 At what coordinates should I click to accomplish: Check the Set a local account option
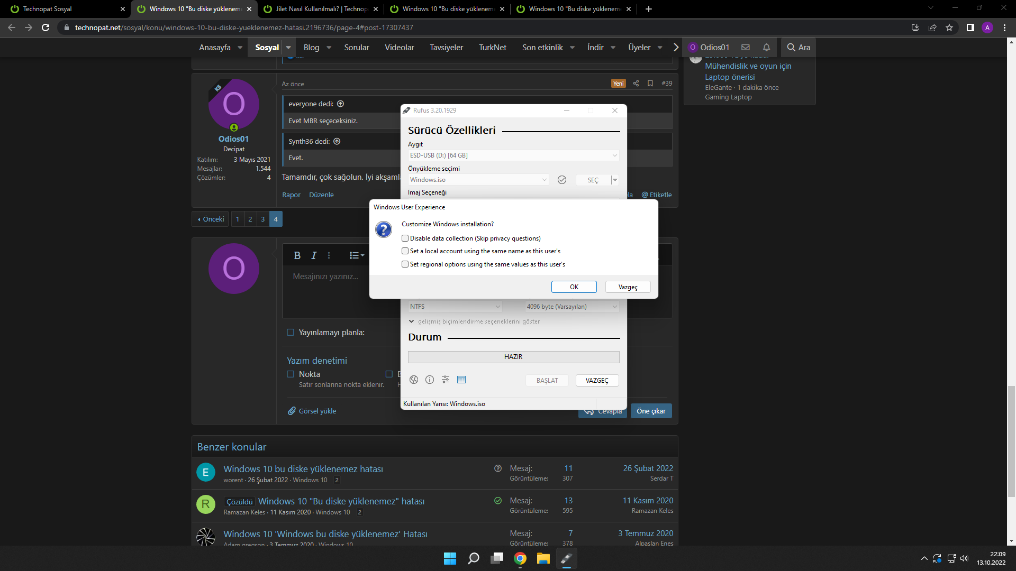(405, 251)
